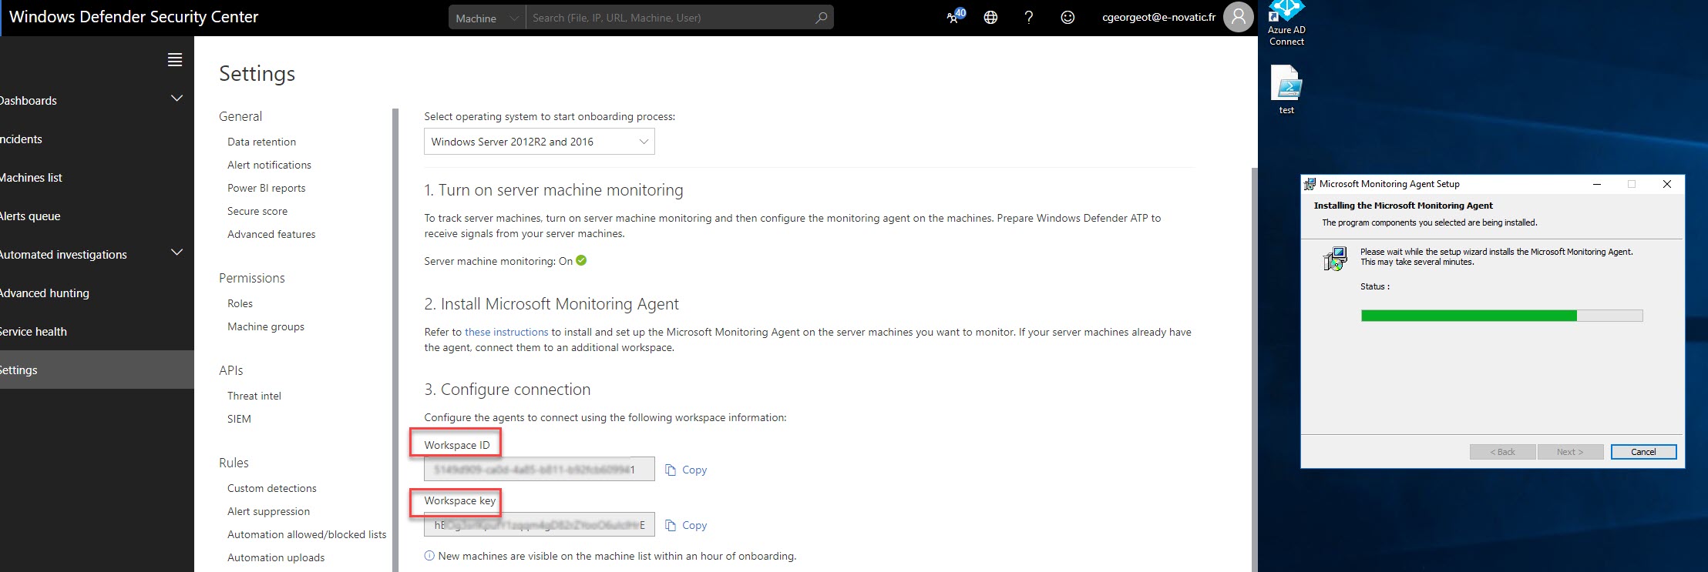Open Data retention settings
Screen dimensions: 1708x572
tap(261, 142)
